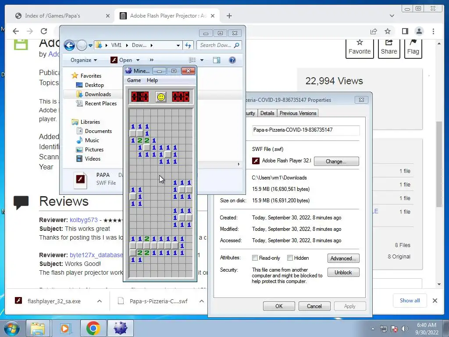Expand the Open button dropdown arrow
This screenshot has width=449, height=337.
tap(138, 60)
